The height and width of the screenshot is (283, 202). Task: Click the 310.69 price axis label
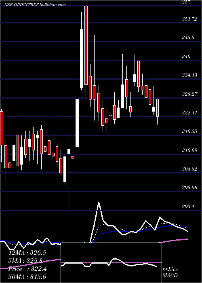click(x=189, y=150)
